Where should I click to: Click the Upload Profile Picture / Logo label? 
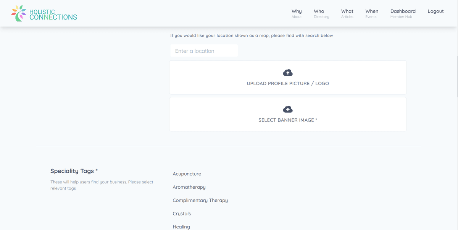[288, 83]
